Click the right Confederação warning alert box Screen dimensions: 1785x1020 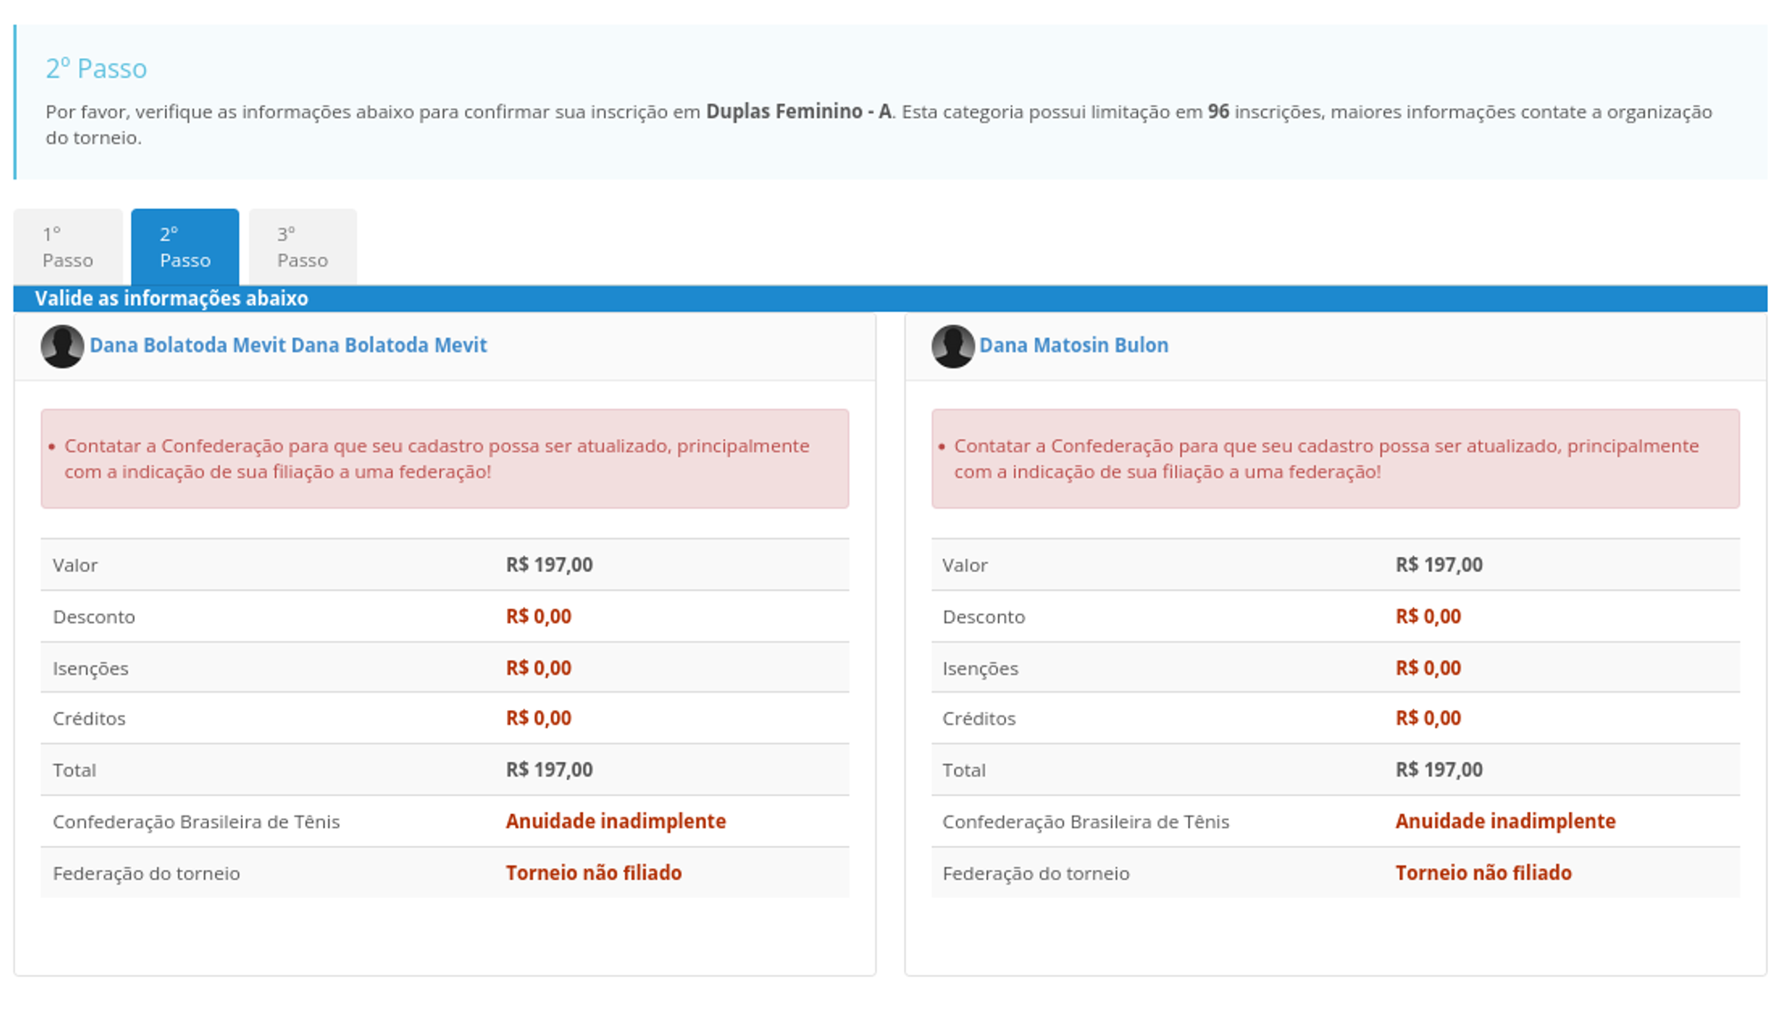coord(1335,459)
